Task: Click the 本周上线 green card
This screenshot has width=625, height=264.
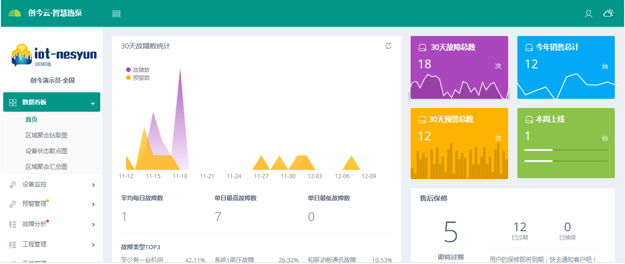Action: 566,143
